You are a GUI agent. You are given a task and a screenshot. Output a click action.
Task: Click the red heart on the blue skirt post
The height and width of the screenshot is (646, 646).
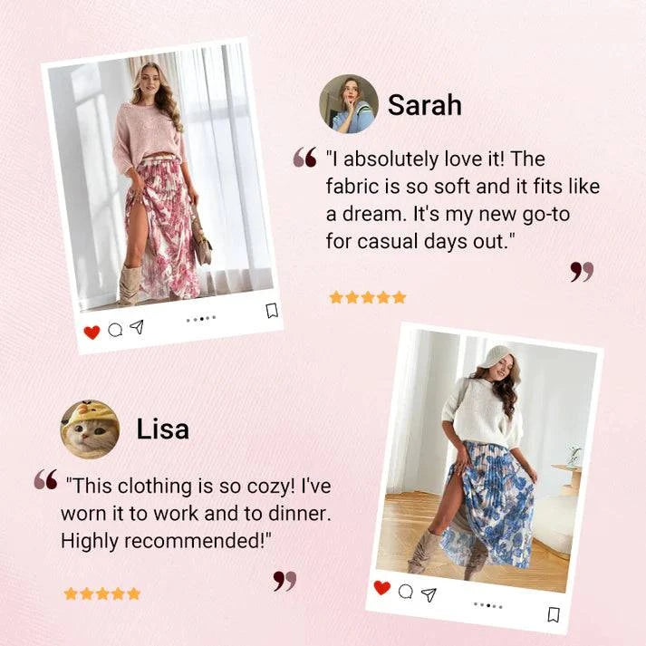(382, 587)
